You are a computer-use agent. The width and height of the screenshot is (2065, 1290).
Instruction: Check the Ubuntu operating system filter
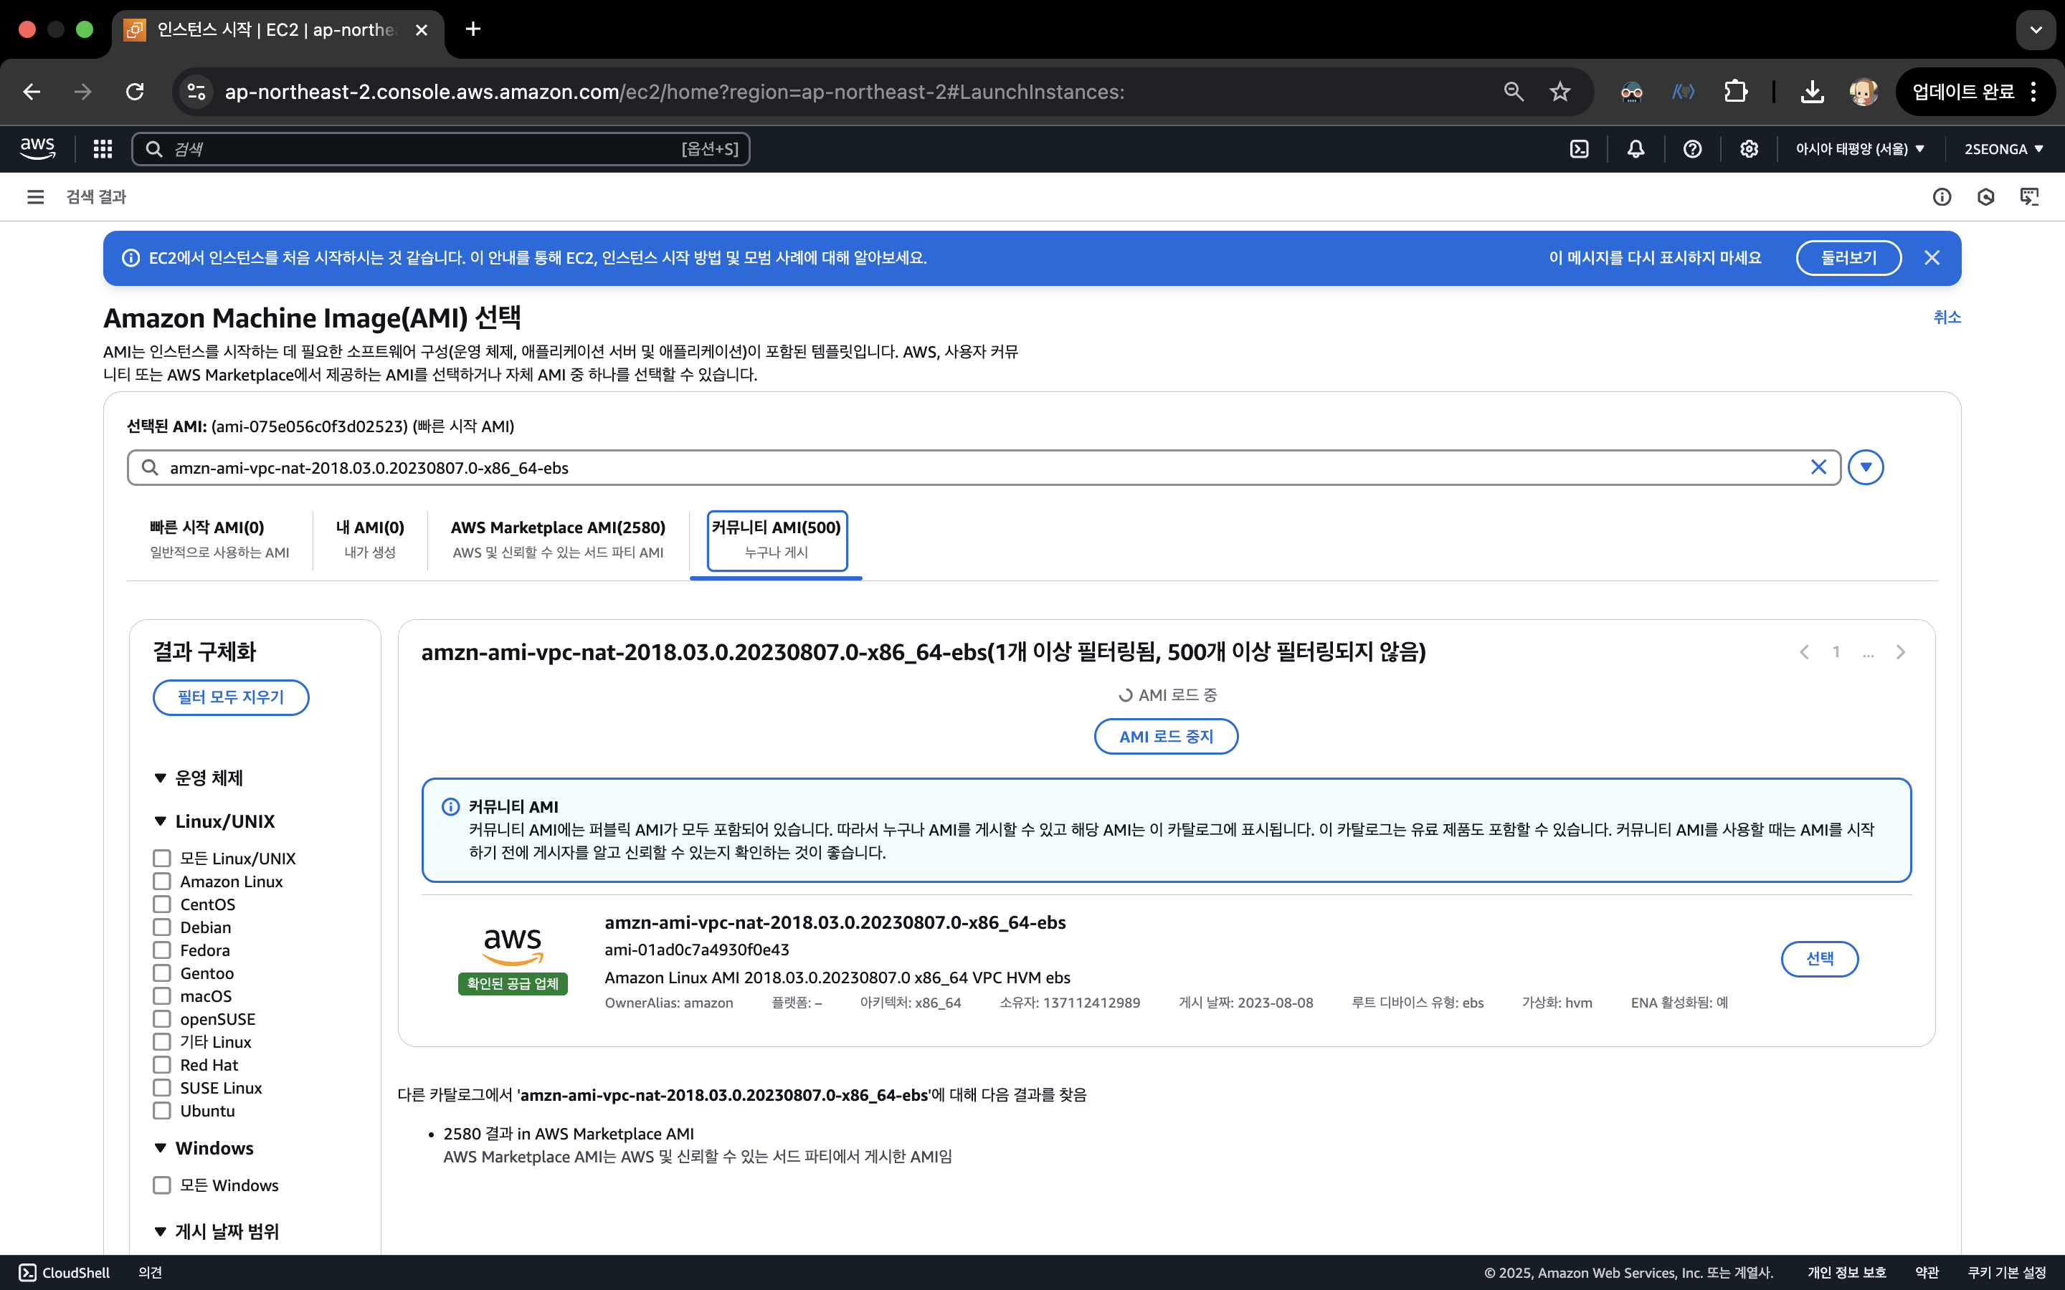[x=162, y=1111]
